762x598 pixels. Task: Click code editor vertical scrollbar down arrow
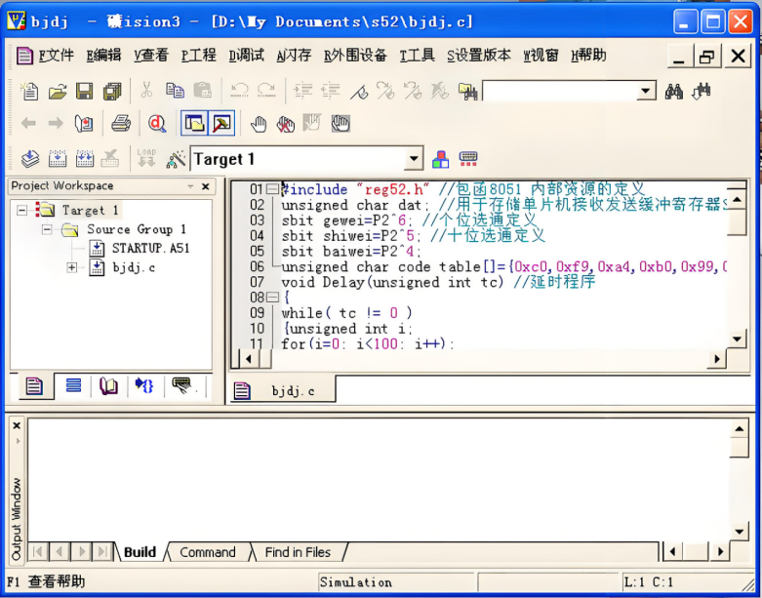[738, 339]
